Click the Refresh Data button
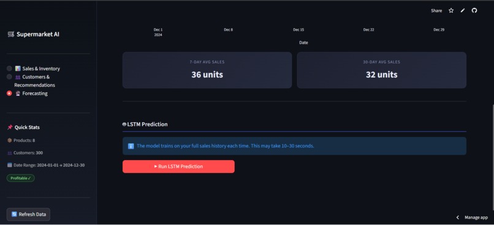This screenshot has width=494, height=225. [28, 215]
